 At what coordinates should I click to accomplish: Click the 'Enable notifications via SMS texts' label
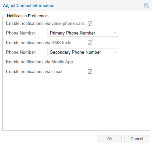click(39, 43)
